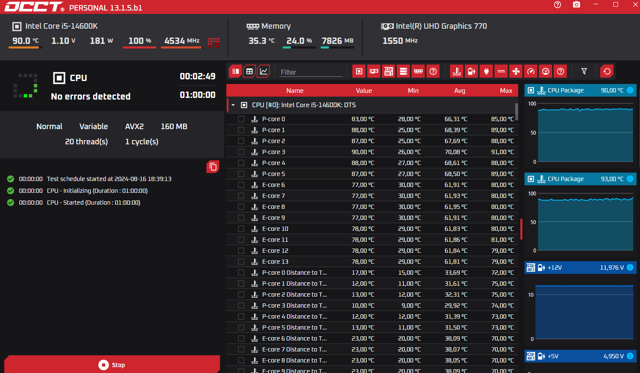
Task: Tick the E-core 13 checkbox
Action: click(241, 262)
